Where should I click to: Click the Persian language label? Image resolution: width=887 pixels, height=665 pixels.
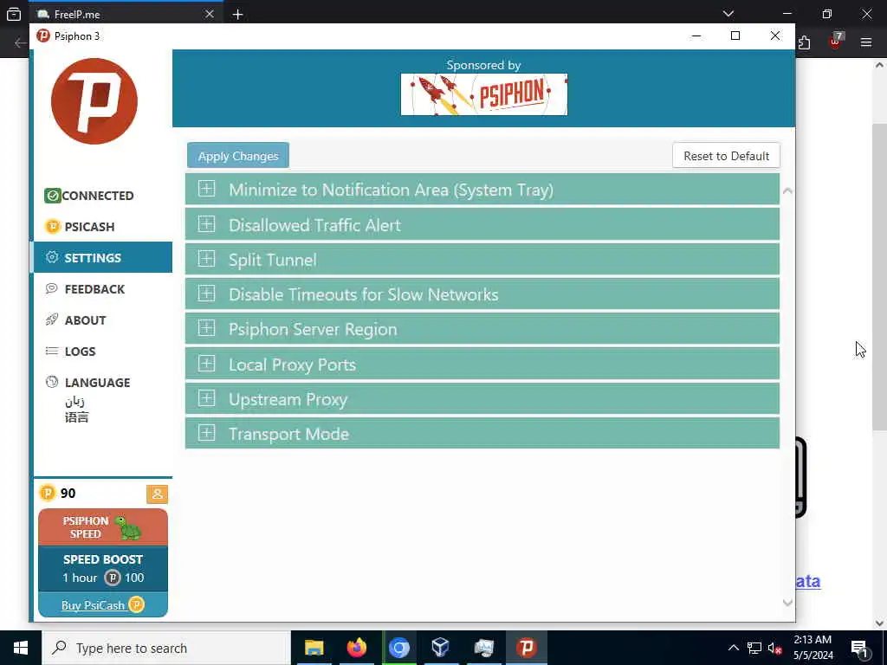coord(74,402)
